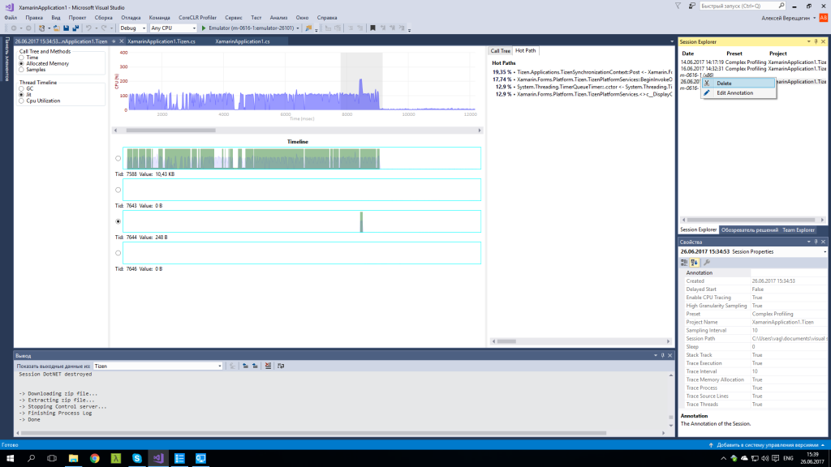831x467 pixels.
Task: Open Property Pages with the wrench icon
Action: pos(707,263)
